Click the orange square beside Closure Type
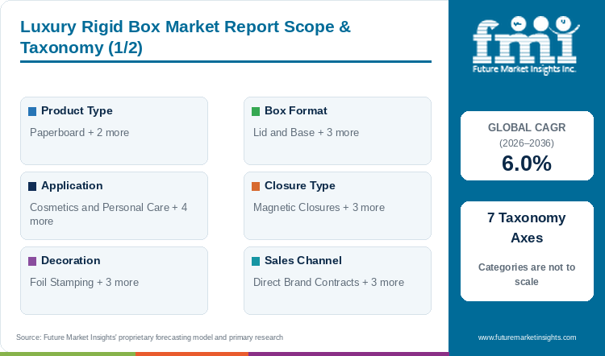The image size is (605, 356). point(256,187)
